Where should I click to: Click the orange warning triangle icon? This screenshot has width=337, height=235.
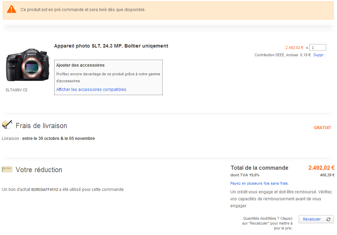click(11, 9)
